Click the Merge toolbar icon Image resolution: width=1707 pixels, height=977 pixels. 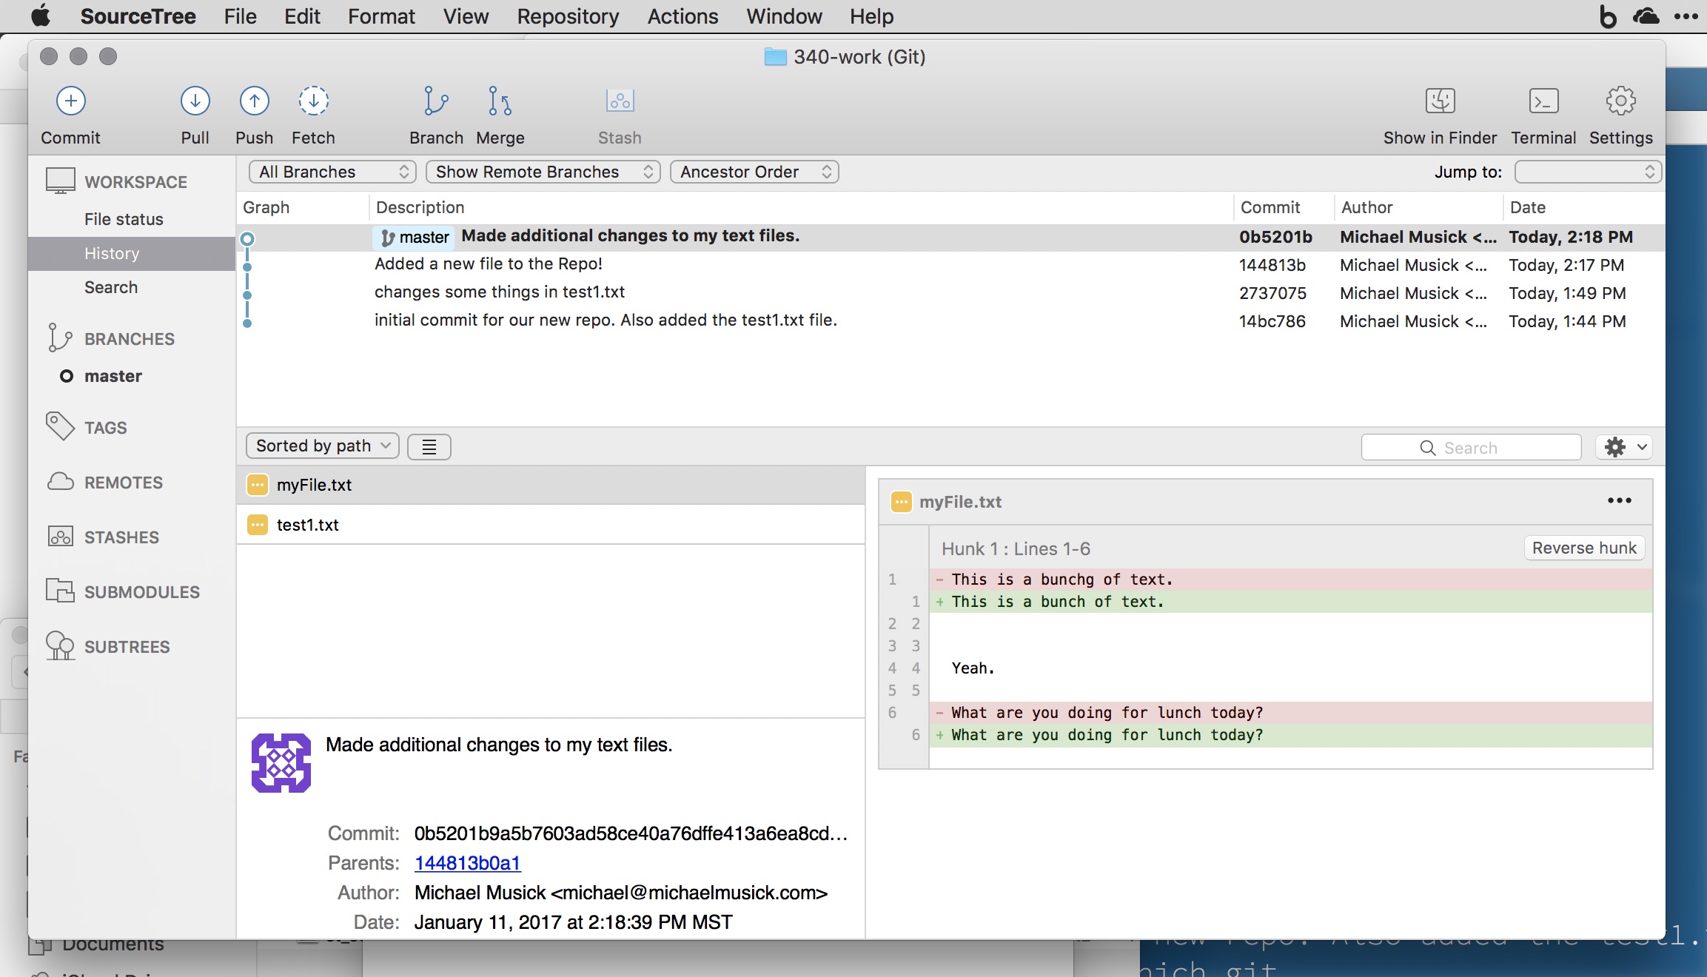click(500, 101)
